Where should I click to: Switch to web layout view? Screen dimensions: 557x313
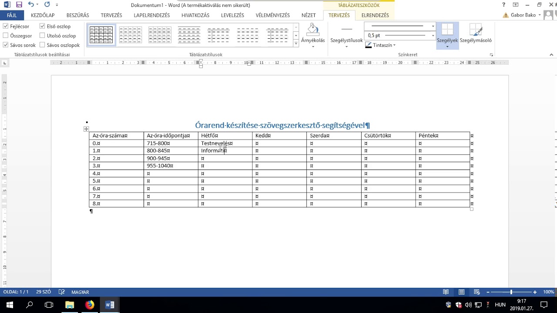tap(477, 292)
